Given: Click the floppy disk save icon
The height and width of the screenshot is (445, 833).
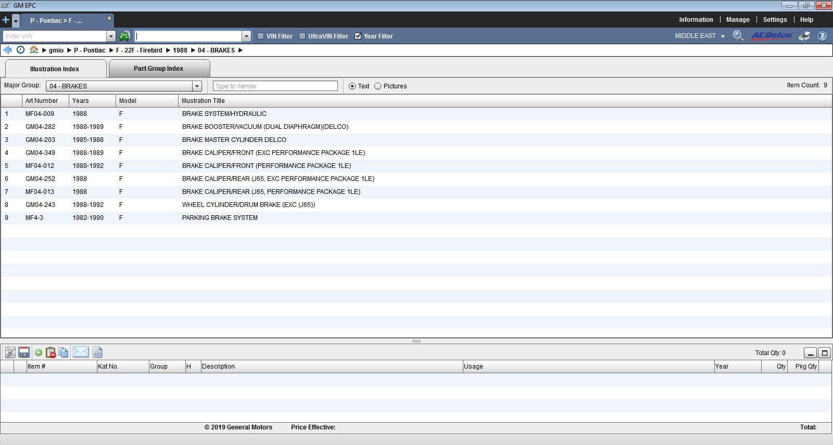Looking at the screenshot, I should 23,352.
